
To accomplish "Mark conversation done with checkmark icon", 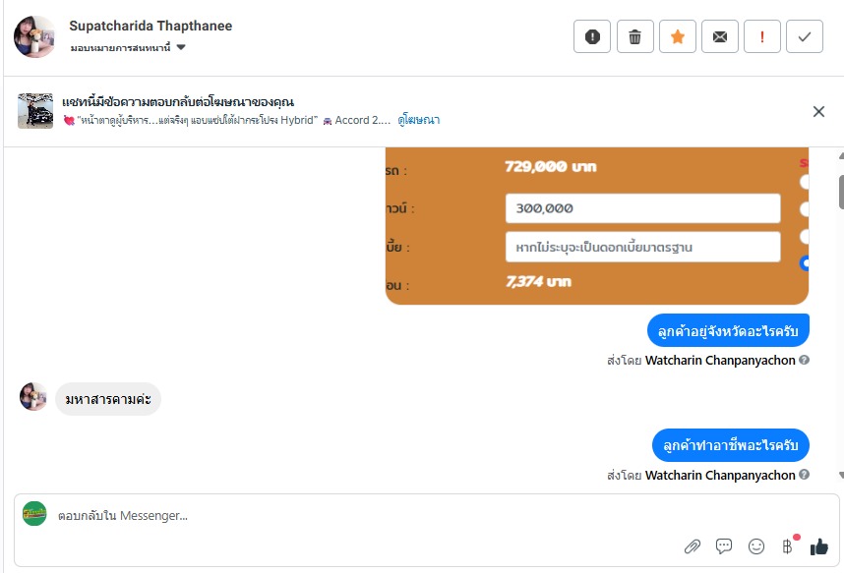I will (805, 37).
